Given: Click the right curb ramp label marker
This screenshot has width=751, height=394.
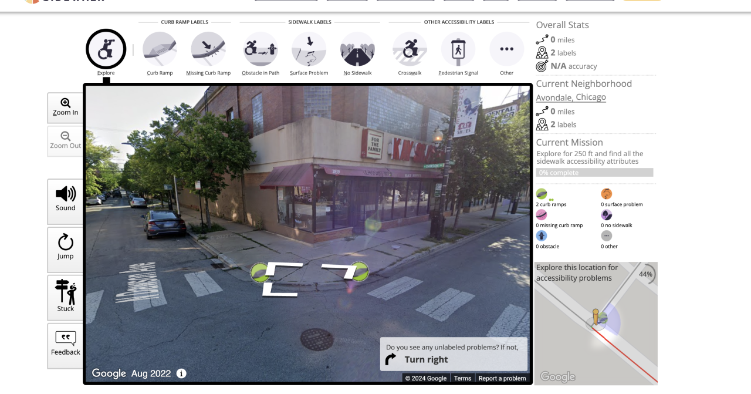Looking at the screenshot, I should coord(360,271).
